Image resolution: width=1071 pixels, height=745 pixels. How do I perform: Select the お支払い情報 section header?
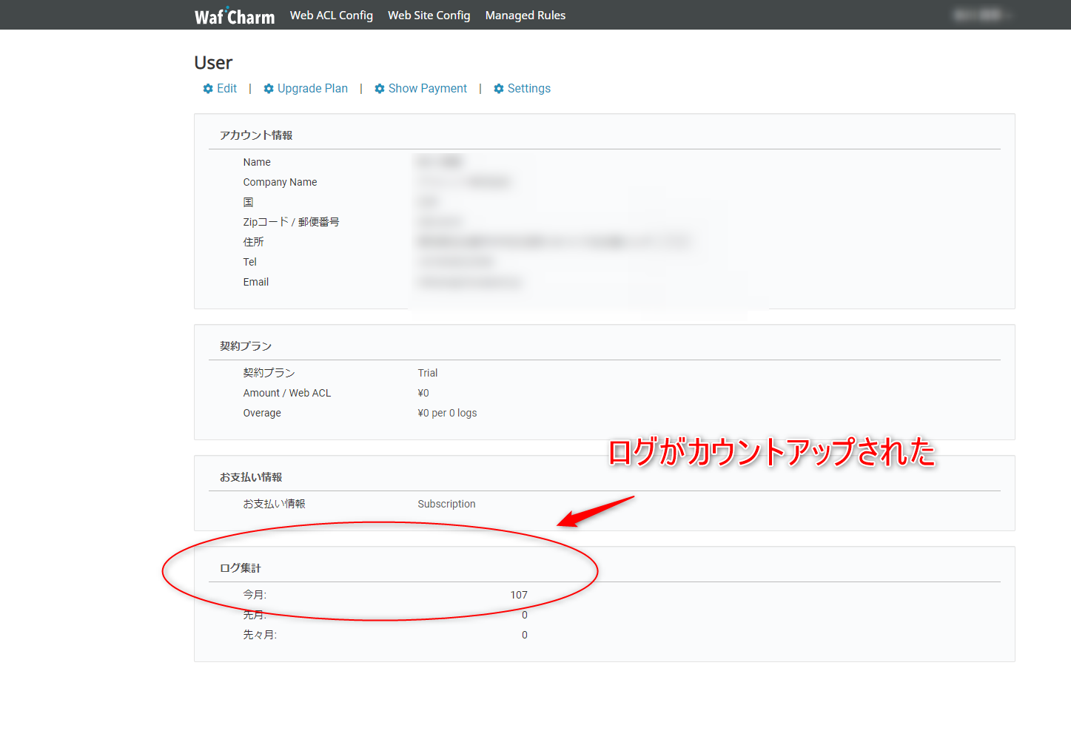click(252, 476)
